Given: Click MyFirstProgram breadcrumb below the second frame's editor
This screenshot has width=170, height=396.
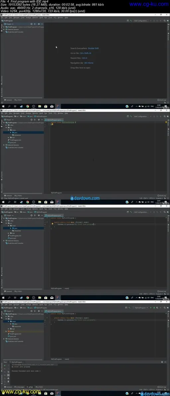Looking at the screenshot, I should (56, 193).
